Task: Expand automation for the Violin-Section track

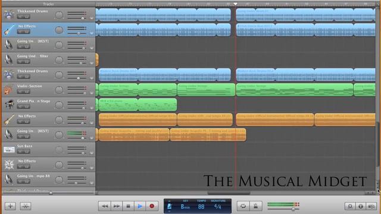Action: tap(92, 93)
